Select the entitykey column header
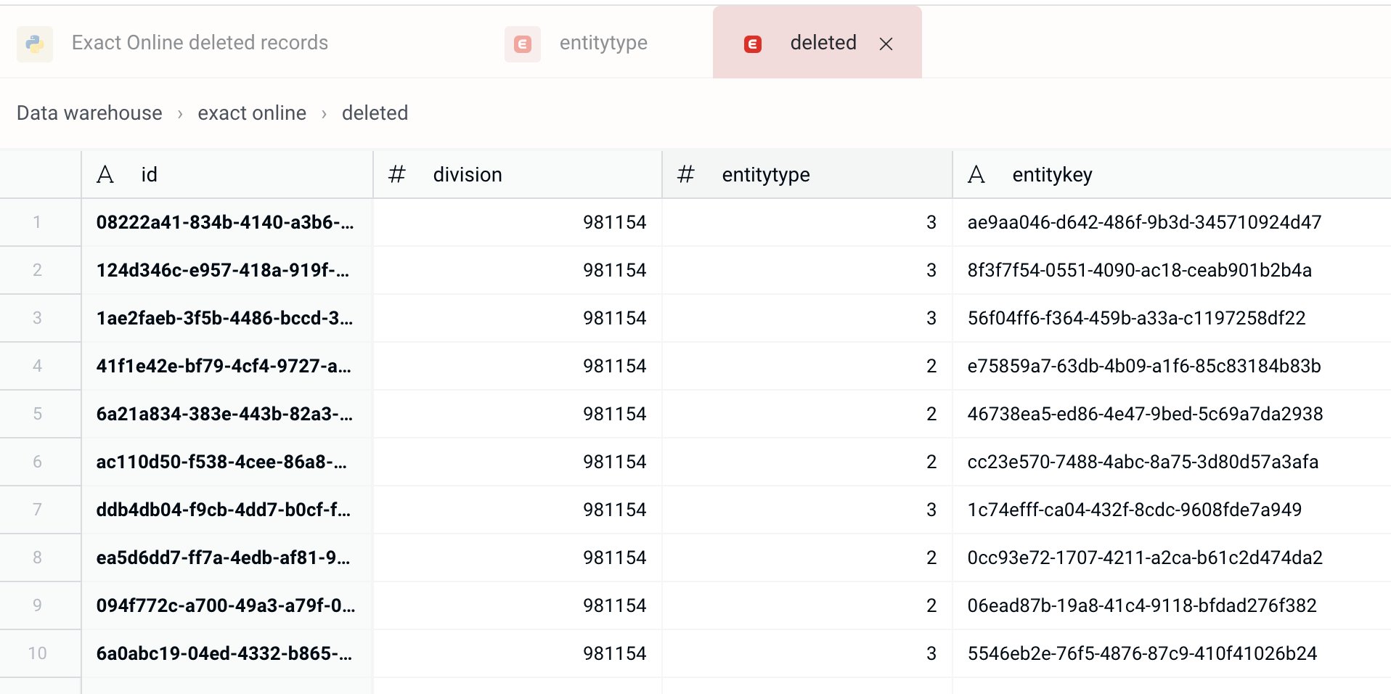Screen dimensions: 1391x694 (x=1172, y=174)
